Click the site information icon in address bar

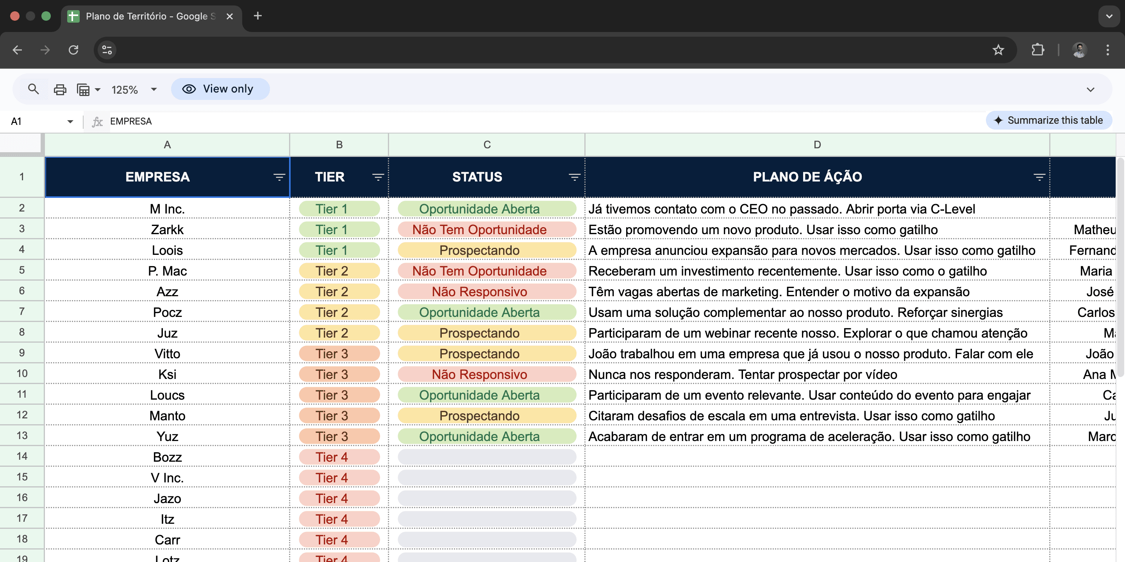click(107, 50)
